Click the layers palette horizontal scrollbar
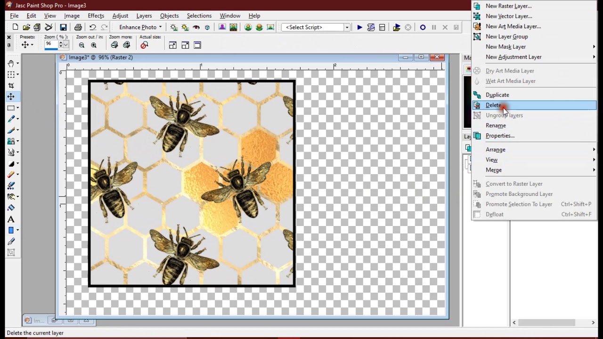The height and width of the screenshot is (339, 603). pyautogui.click(x=554, y=323)
